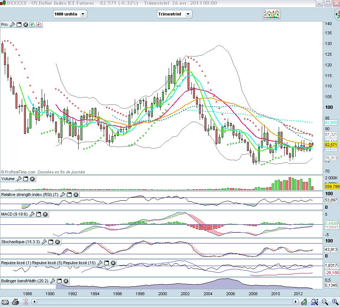Zoom in with the plus magnifier
Screen dimensions: 340x307
(335, 302)
